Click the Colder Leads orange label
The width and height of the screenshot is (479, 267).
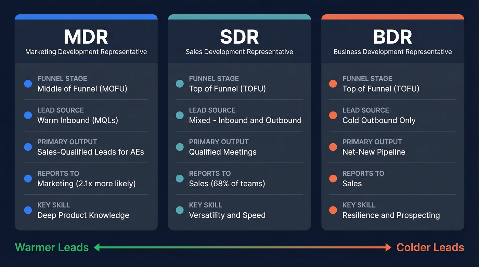coord(430,247)
